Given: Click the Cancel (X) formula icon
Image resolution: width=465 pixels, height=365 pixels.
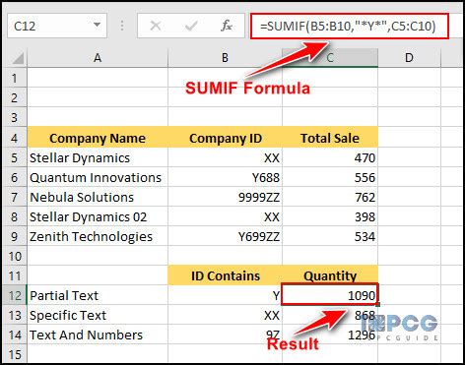Looking at the screenshot, I should coord(155,26).
